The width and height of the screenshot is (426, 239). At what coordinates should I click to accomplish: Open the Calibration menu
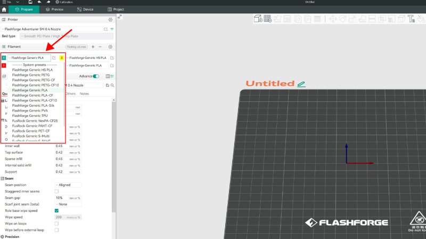coord(64,2)
